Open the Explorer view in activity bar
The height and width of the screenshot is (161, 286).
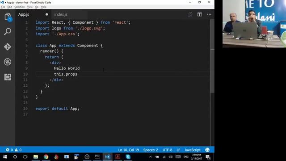pyautogui.click(x=8, y=17)
